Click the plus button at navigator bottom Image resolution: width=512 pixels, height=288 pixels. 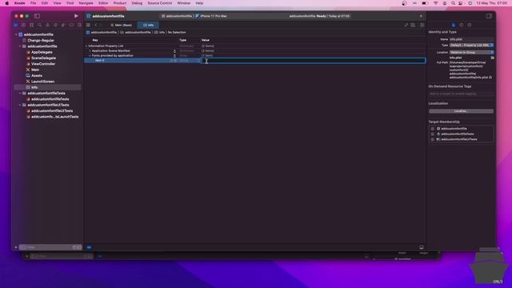pos(16,247)
